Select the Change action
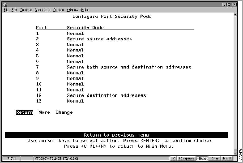243x163 pixels. [x=64, y=112]
